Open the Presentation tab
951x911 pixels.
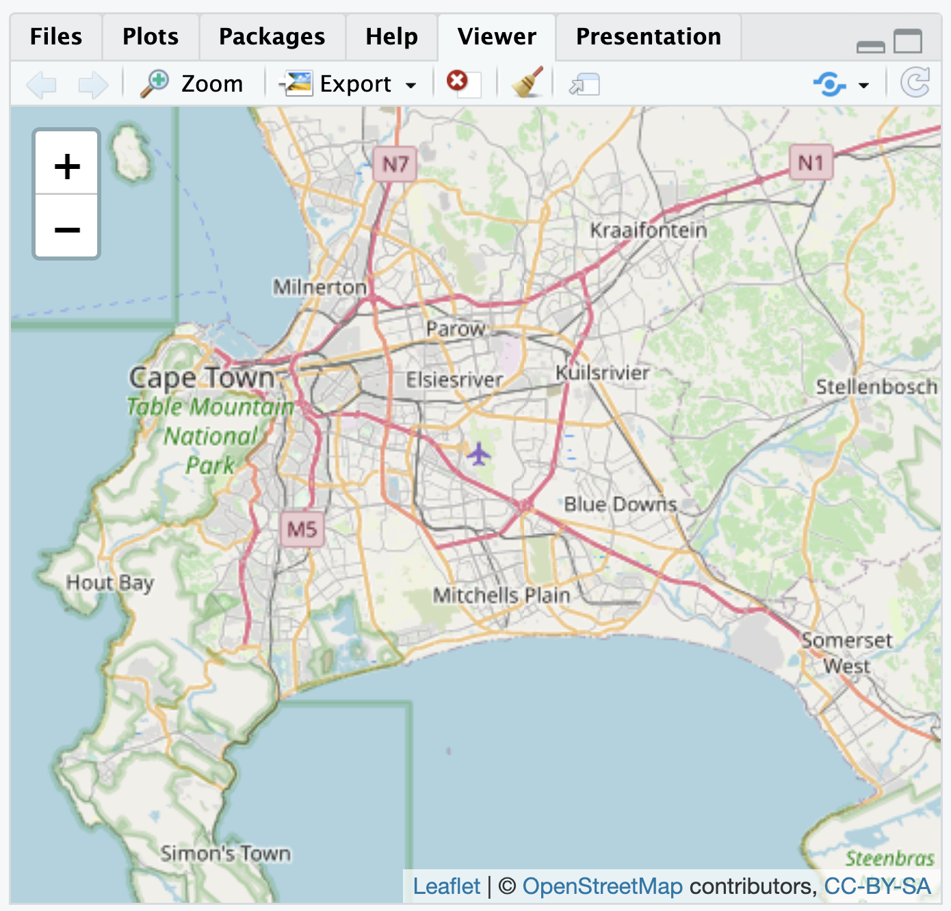click(x=647, y=37)
